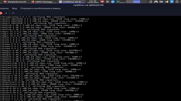The width and height of the screenshot is (181, 101).
Task: Click the square window icon at tray end
Action: pos(177,2)
